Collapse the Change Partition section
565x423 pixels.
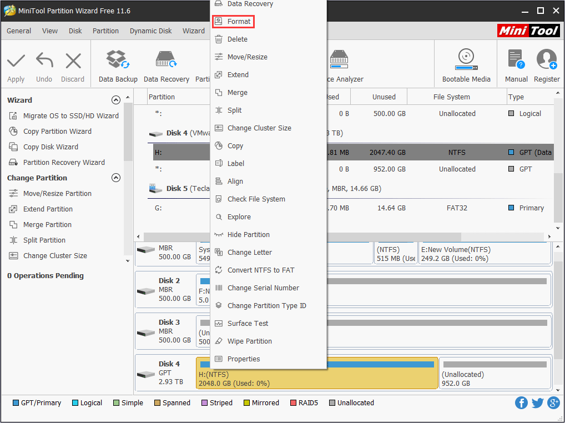click(116, 178)
